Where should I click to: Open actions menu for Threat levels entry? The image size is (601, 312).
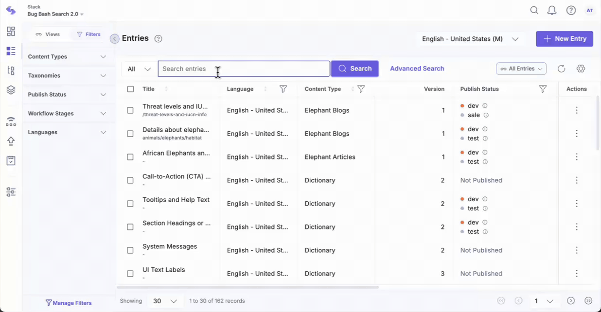click(x=577, y=110)
